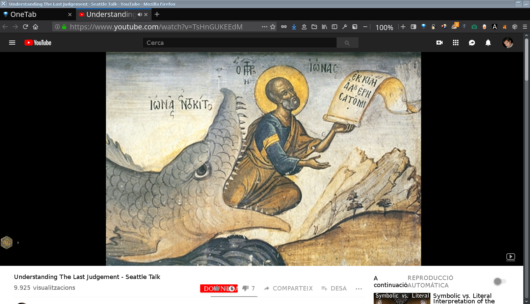Switch to the OneTab tab
530x304 pixels.
click(x=38, y=15)
